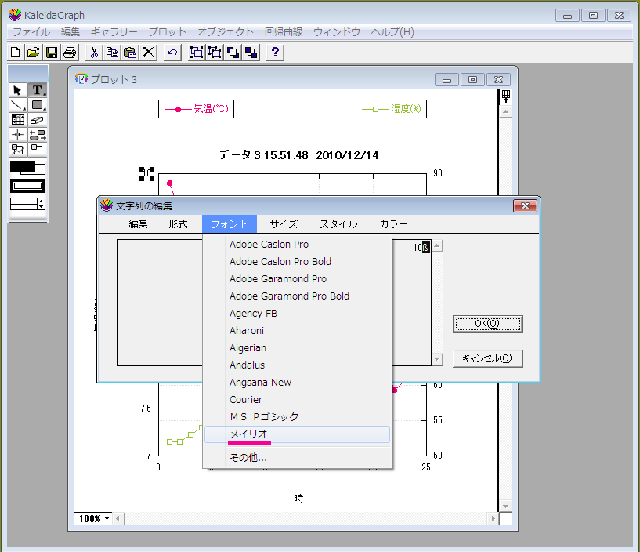This screenshot has height=552, width=640.
Task: Select the data selection tool
Action: (x=38, y=134)
